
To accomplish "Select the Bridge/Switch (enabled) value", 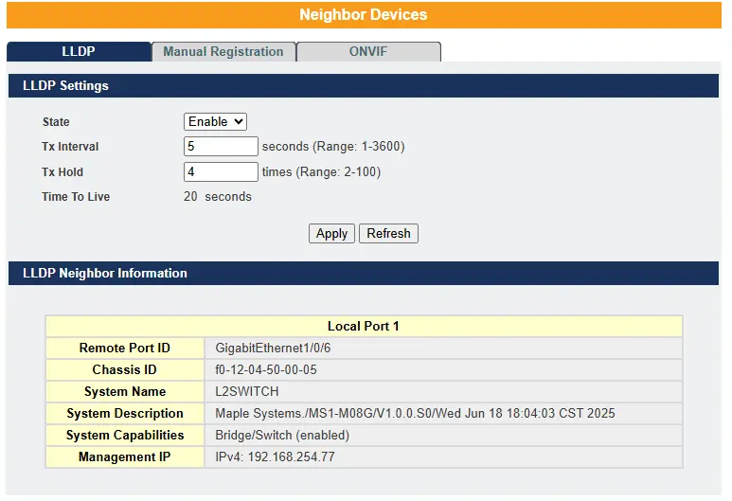I will (x=282, y=435).
